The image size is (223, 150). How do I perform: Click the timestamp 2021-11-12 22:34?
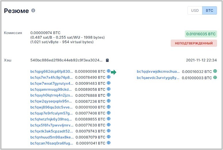tap(201, 60)
